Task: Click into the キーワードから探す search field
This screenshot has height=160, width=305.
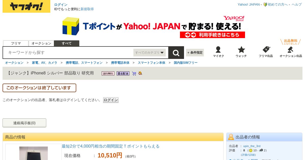Action: (69, 53)
